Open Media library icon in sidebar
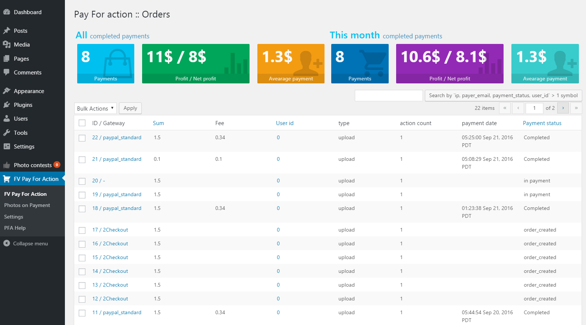This screenshot has height=325, width=586. [7, 44]
